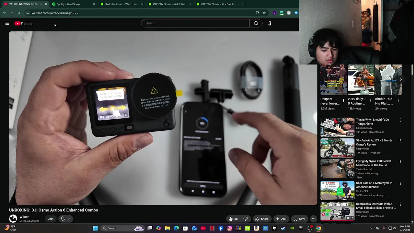Select the youtube.com address bar URL
Image resolution: width=414 pixels, height=233 pixels.
point(55,13)
